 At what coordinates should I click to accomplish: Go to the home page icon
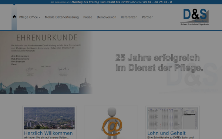(x=14, y=17)
